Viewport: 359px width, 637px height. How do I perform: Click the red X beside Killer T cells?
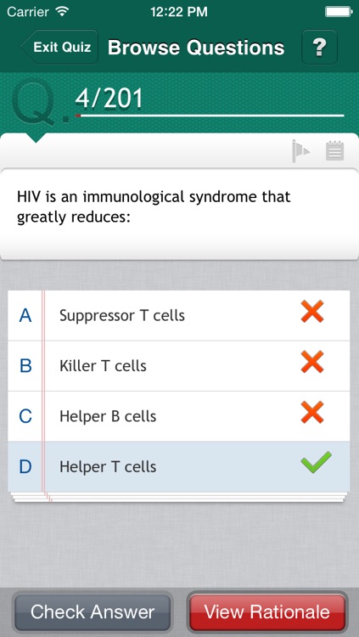click(x=312, y=362)
